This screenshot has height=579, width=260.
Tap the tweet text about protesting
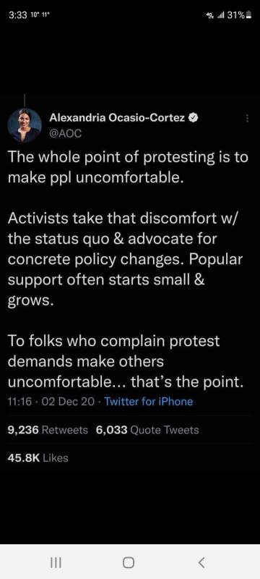click(128, 270)
